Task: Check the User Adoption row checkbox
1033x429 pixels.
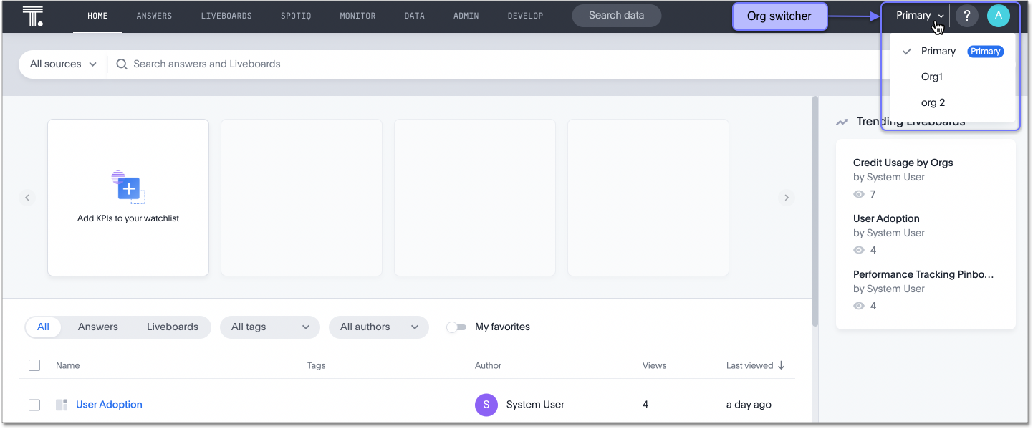Action: click(34, 404)
